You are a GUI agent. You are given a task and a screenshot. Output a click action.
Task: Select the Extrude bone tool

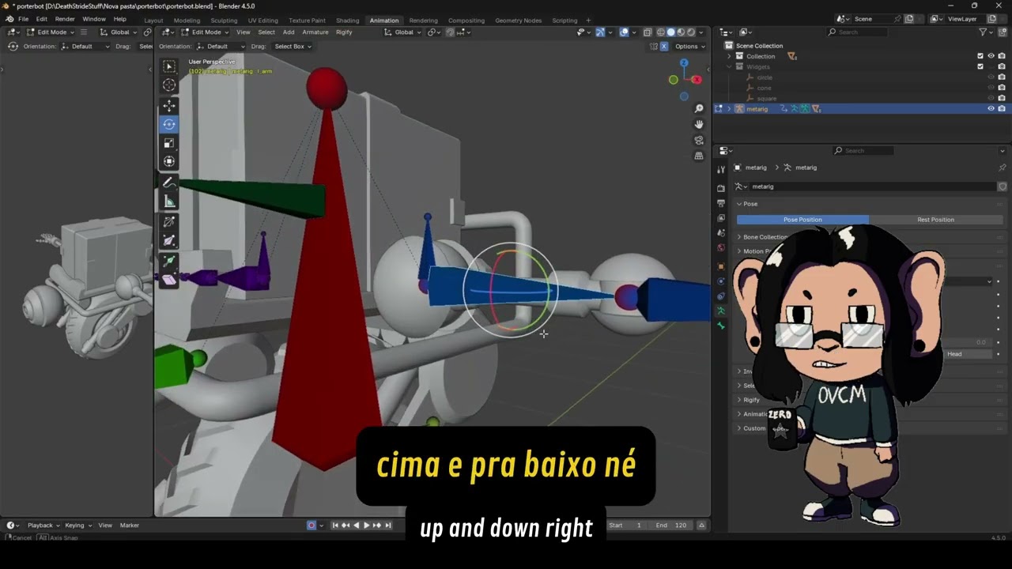coord(169,260)
